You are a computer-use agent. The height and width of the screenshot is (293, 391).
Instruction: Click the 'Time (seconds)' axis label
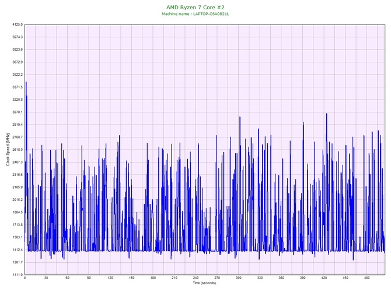click(x=204, y=283)
